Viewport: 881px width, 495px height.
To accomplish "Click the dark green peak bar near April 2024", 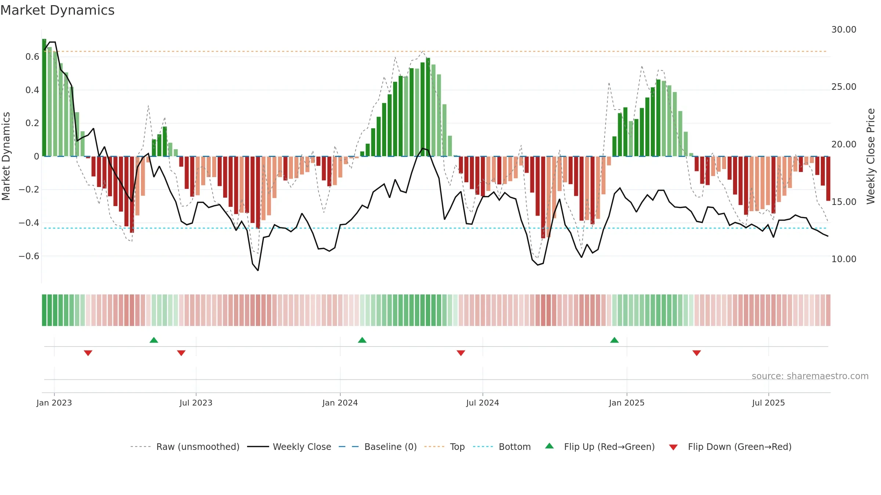I will [428, 107].
